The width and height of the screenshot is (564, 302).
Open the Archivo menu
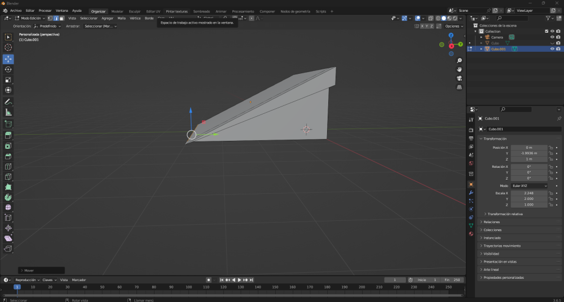(16, 11)
